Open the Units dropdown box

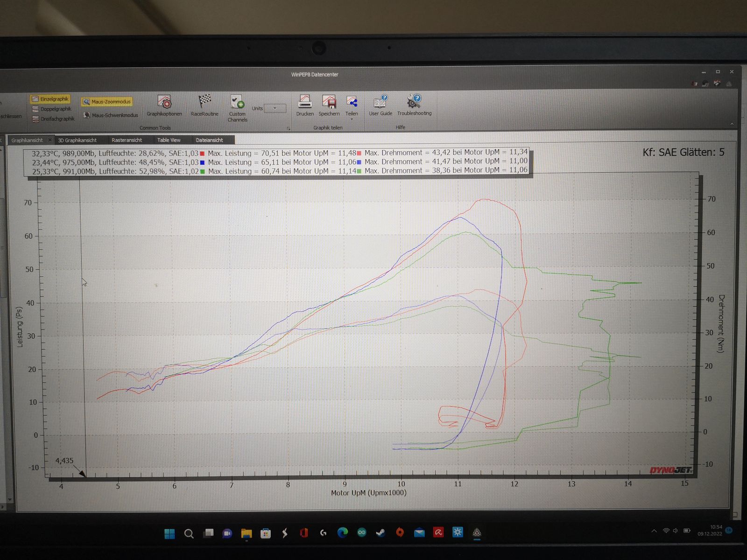[275, 108]
